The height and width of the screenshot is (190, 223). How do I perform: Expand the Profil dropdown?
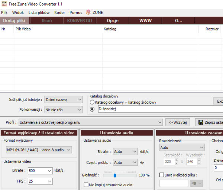(x=91, y=122)
